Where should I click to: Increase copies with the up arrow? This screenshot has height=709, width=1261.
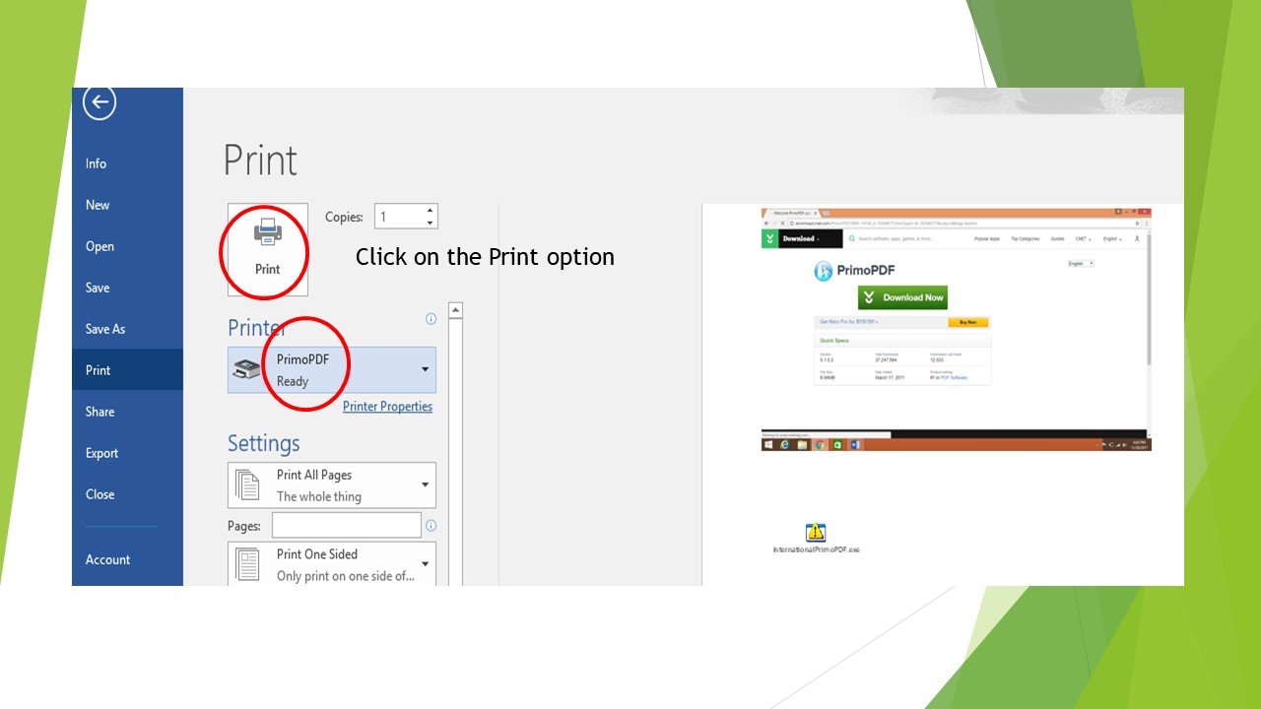click(431, 211)
